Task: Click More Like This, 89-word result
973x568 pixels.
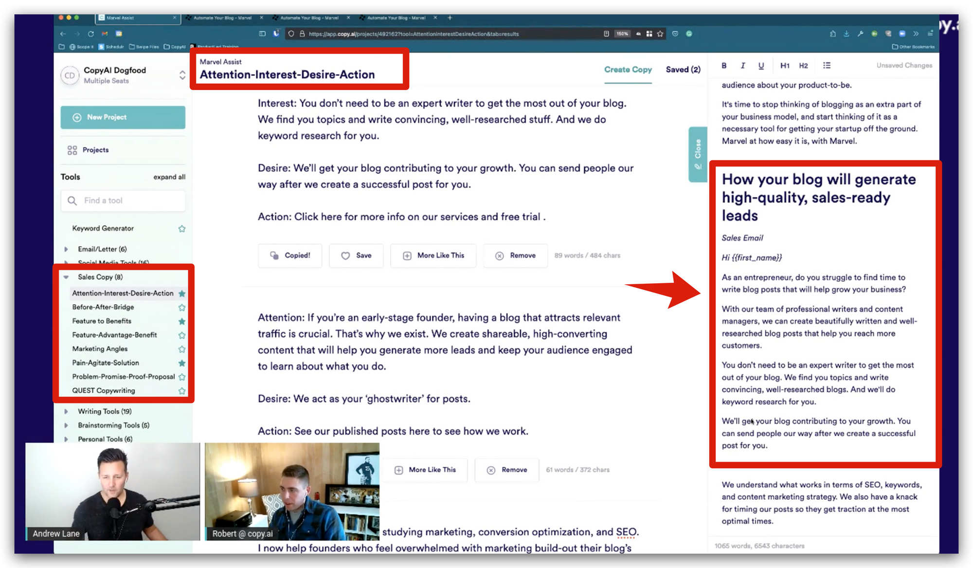Action: [433, 256]
